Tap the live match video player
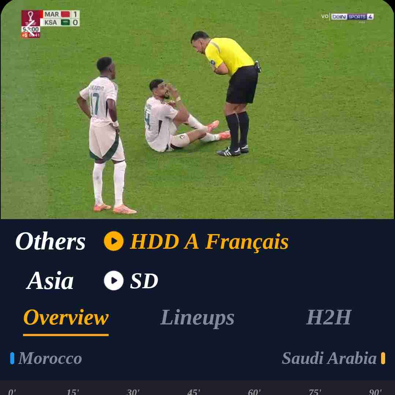The image size is (395, 395). 197,109
